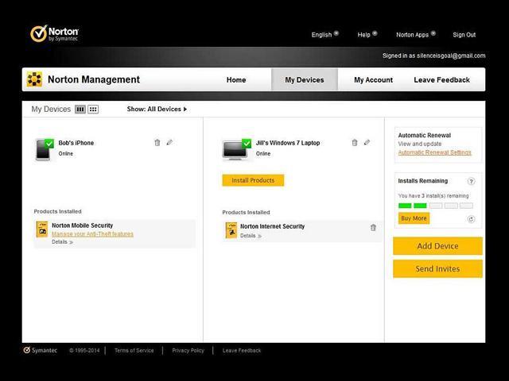
Task: Click Leave Feedback in the footer
Action: [242, 351]
